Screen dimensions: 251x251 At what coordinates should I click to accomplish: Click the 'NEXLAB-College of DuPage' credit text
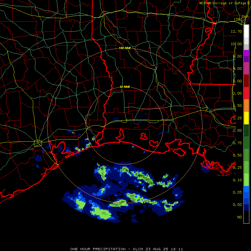coord(223,3)
